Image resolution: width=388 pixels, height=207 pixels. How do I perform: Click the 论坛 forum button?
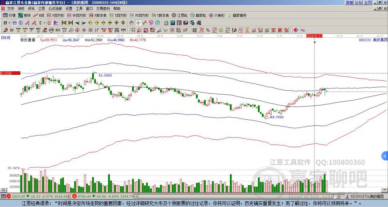pyautogui.click(x=358, y=3)
